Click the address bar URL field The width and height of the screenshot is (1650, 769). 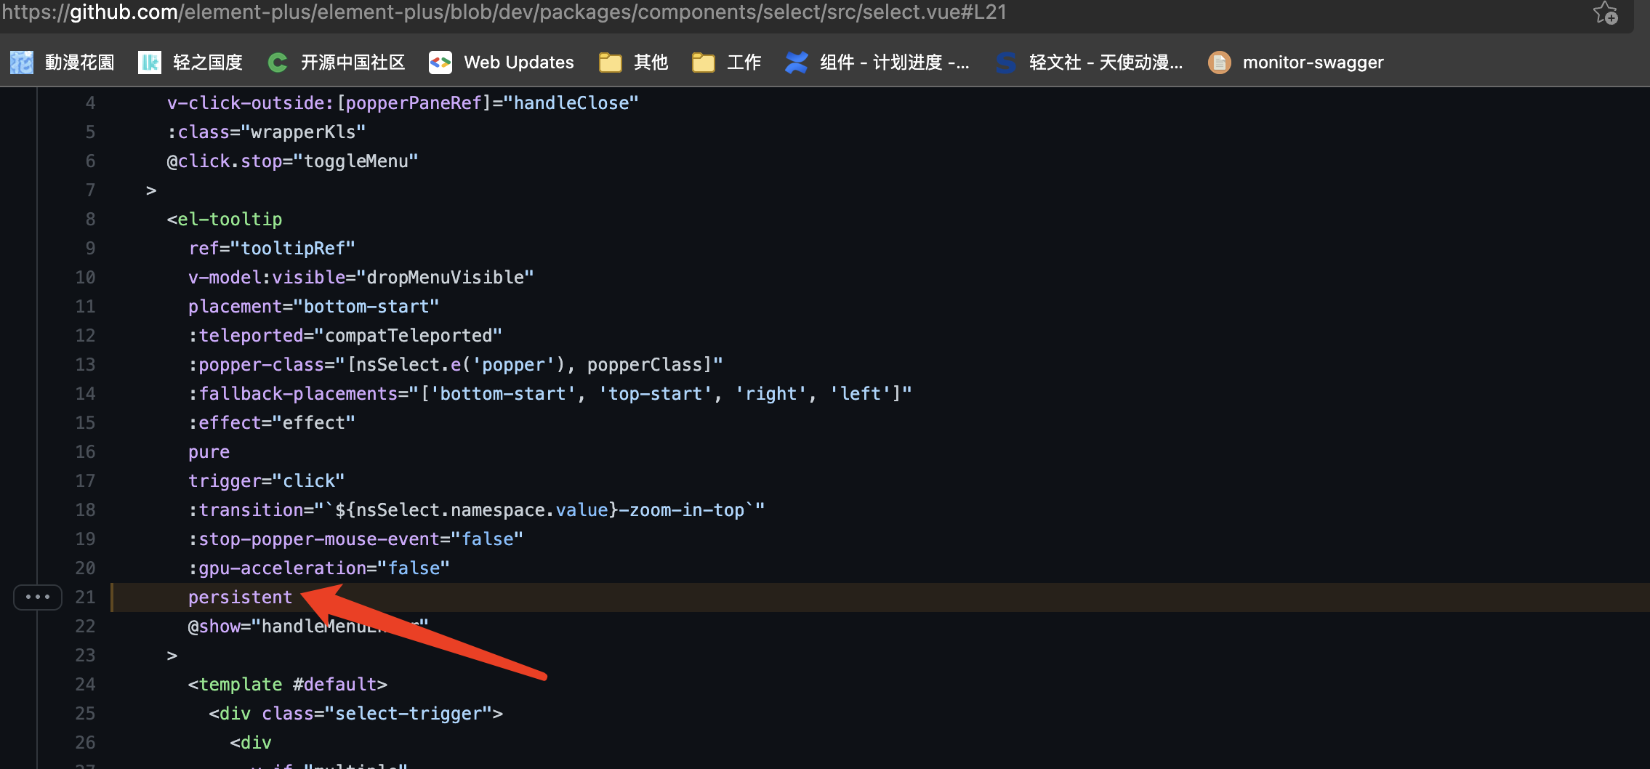(x=509, y=12)
